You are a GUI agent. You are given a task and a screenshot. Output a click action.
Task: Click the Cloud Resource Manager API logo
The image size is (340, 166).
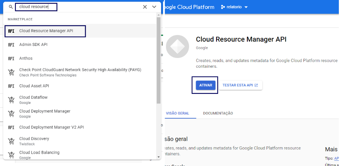point(177,47)
